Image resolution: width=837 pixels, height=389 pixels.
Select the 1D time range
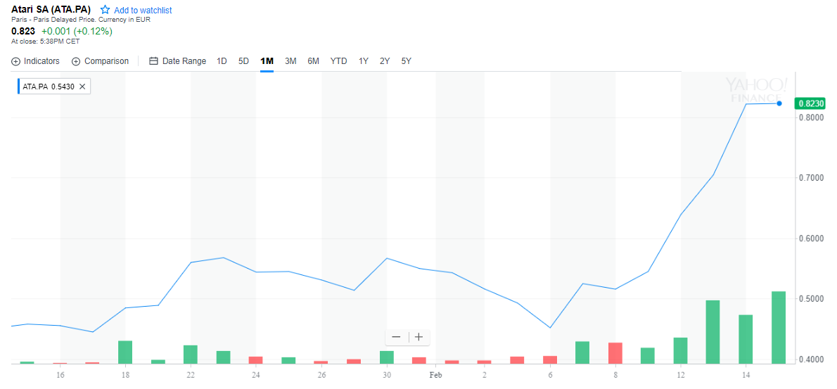(222, 61)
